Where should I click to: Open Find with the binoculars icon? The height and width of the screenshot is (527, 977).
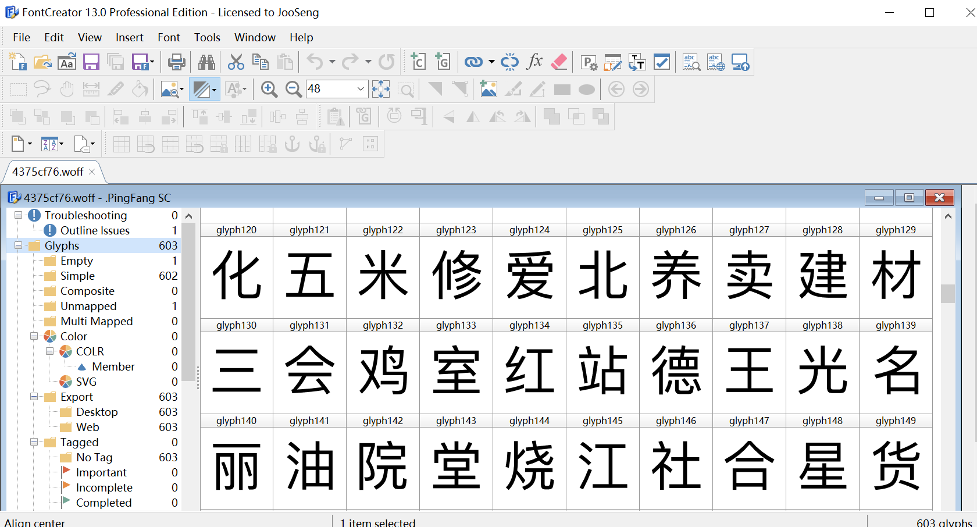pyautogui.click(x=206, y=62)
